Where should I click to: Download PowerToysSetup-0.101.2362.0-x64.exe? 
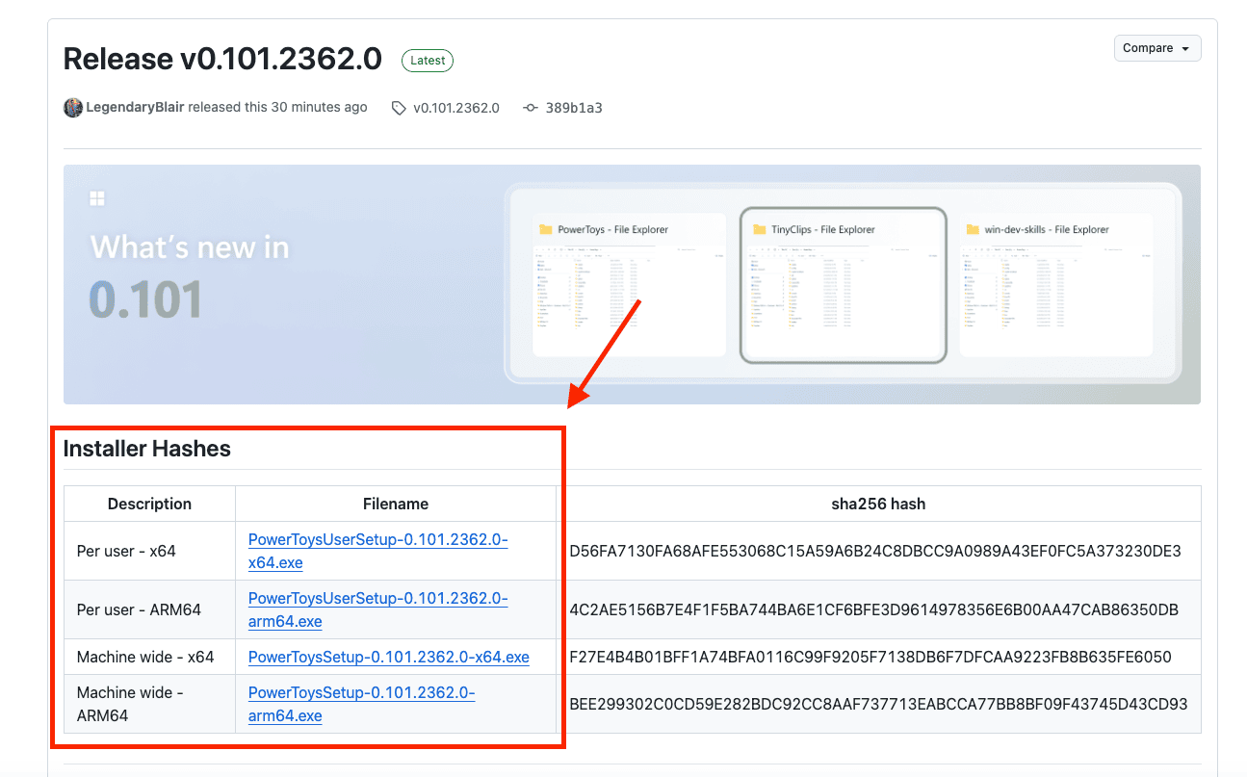click(389, 657)
